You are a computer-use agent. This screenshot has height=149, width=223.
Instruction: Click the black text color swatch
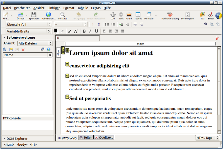coord(55,31)
